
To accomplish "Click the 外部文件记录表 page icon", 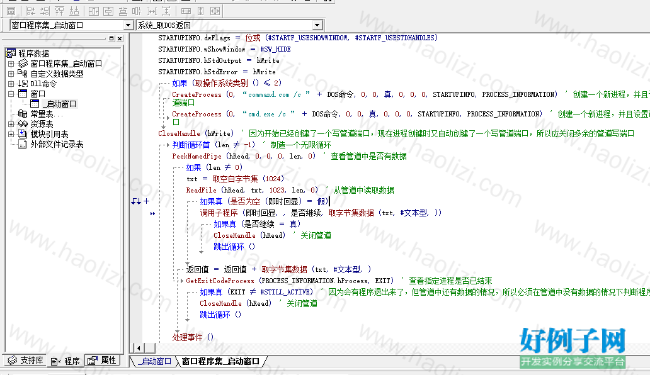I will [x=23, y=144].
